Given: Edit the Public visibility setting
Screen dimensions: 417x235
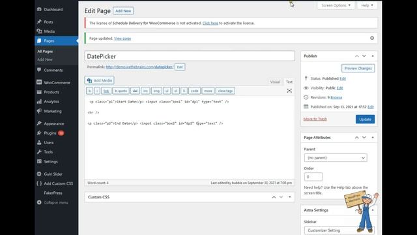Looking at the screenshot, I should pos(339,88).
